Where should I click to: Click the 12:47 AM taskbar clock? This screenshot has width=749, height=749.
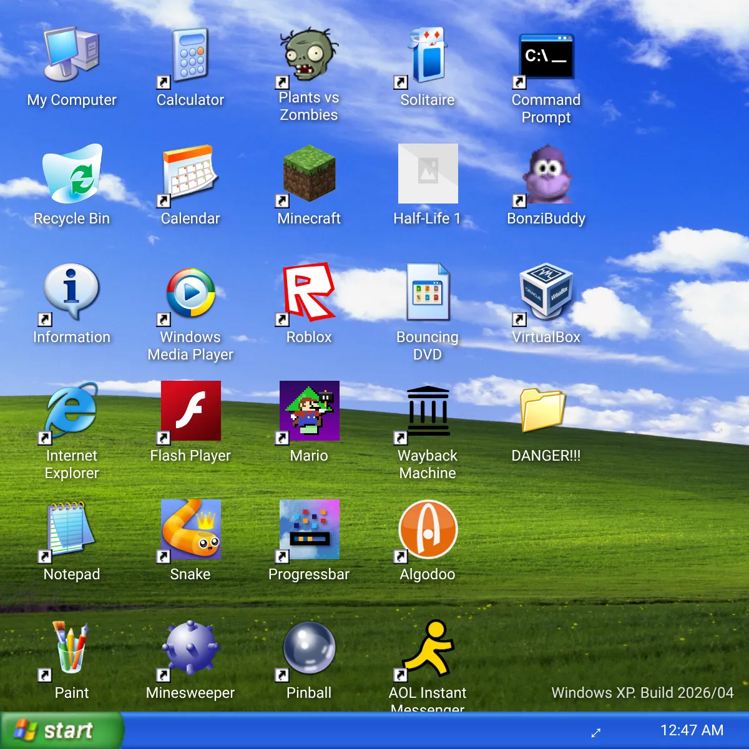pos(692,730)
